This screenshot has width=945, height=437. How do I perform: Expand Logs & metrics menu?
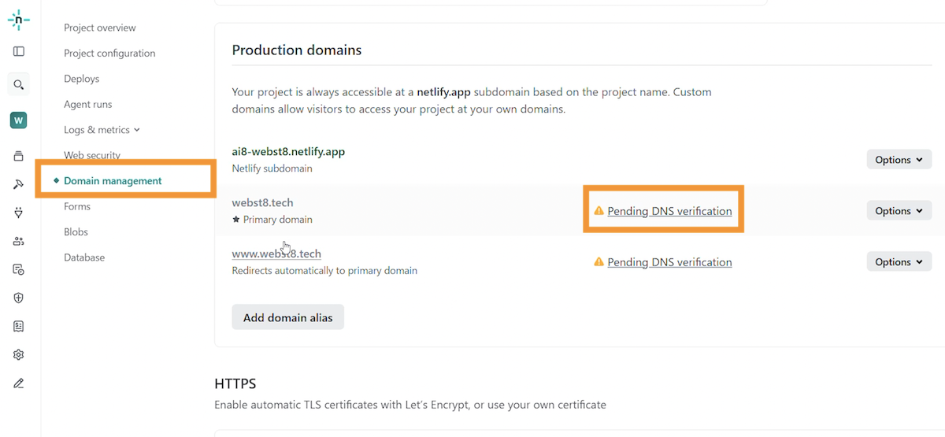(x=102, y=130)
